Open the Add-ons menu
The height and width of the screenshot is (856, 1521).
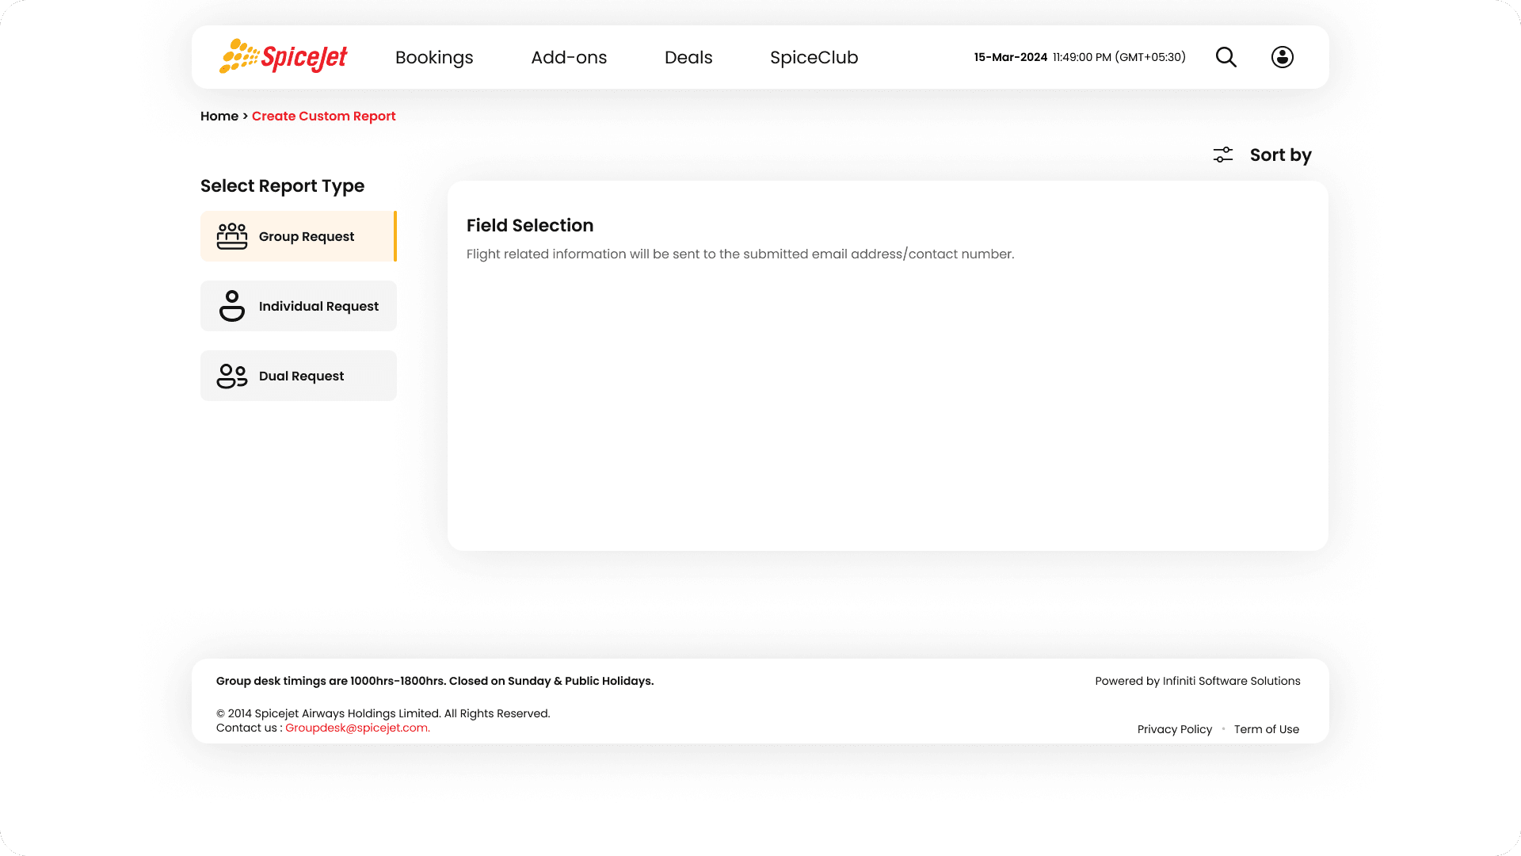coord(569,57)
